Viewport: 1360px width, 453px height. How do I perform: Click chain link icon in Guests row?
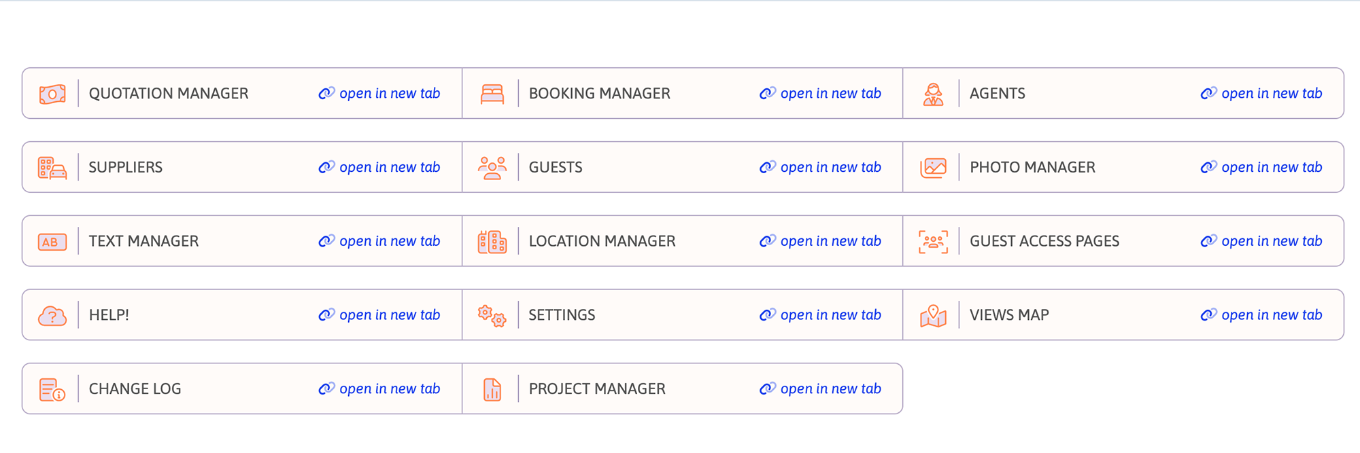[768, 167]
